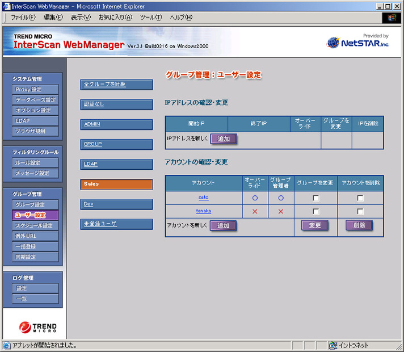
Task: Click the イントラネット status bar text
Action: (x=354, y=345)
